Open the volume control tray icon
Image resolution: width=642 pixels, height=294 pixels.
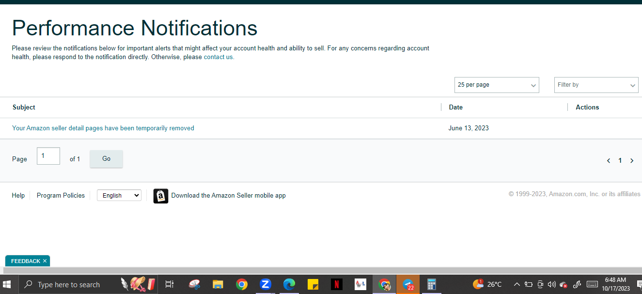pos(552,284)
